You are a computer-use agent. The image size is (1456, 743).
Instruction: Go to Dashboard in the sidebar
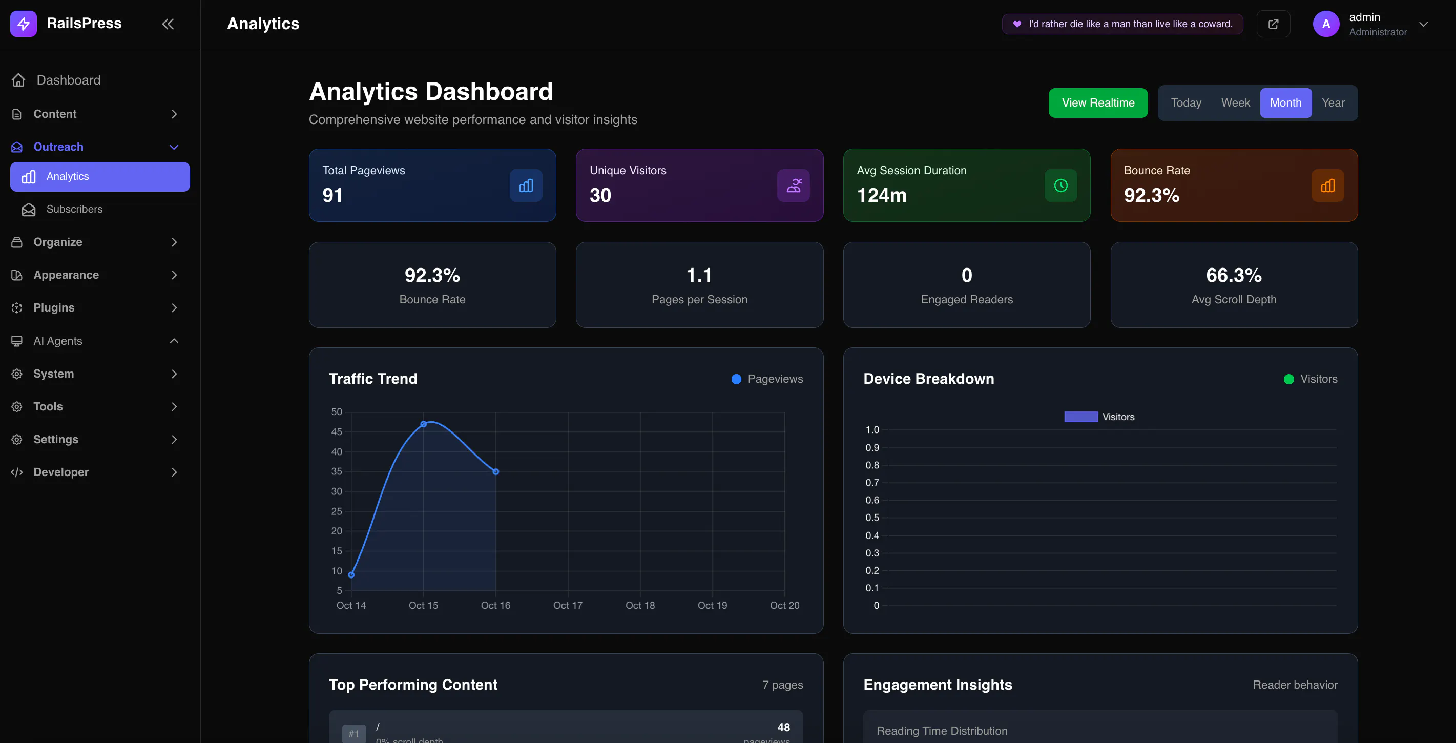[100, 80]
